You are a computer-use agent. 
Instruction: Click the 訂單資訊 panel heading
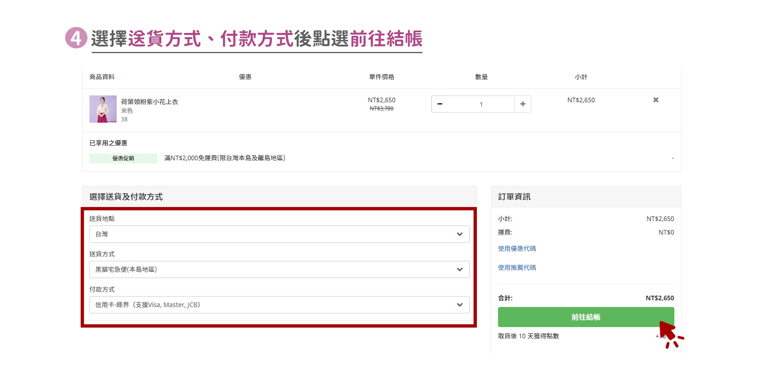tap(514, 197)
